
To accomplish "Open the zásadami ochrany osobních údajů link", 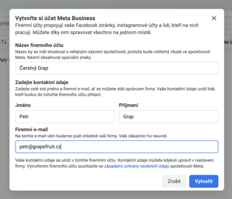I will click(136, 166).
